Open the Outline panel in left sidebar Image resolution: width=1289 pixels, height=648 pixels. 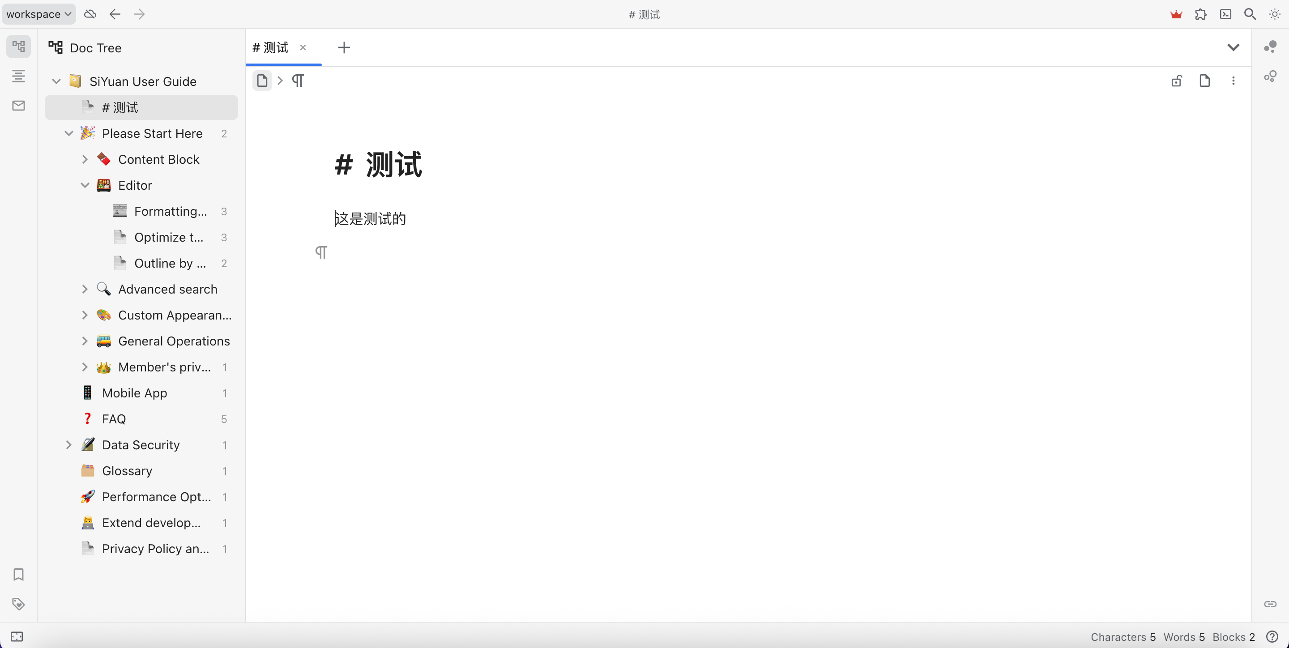pos(18,76)
